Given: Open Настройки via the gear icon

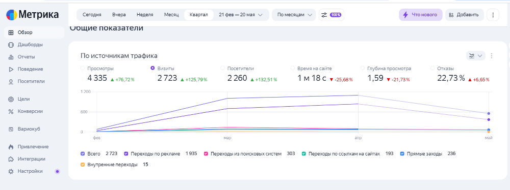Looking at the screenshot, I should 11,171.
